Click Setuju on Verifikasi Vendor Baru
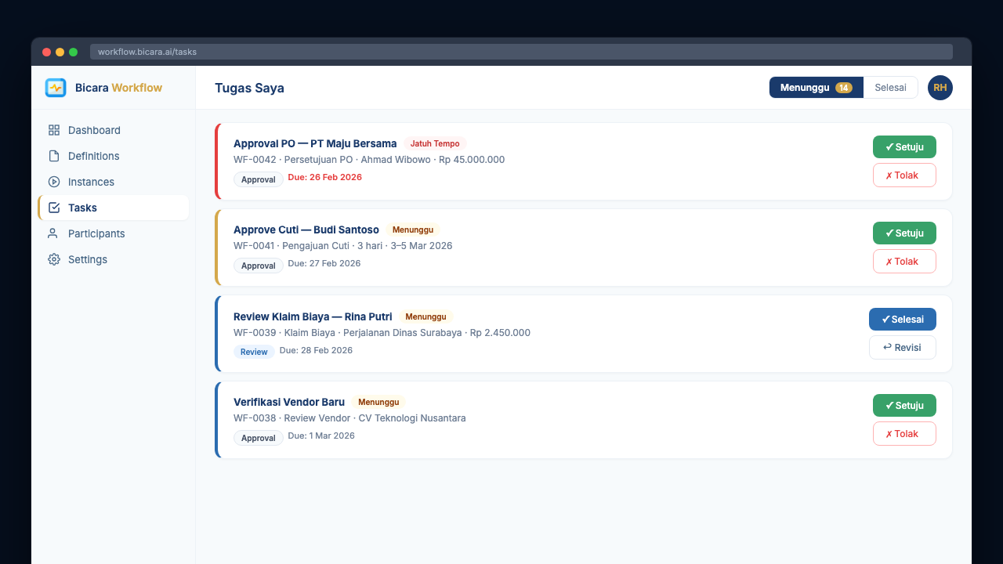The width and height of the screenshot is (1003, 564). (x=904, y=405)
